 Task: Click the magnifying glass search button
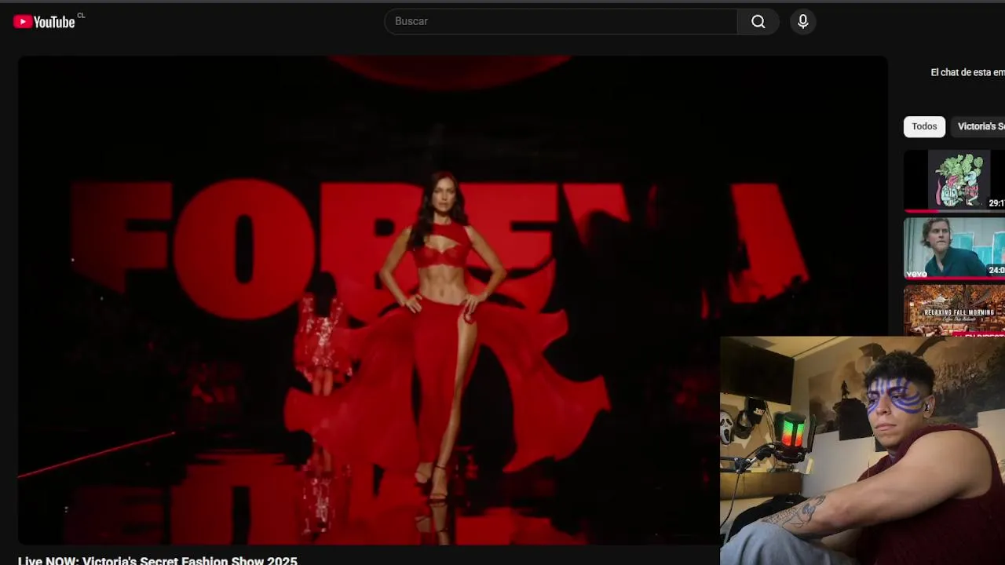point(758,21)
